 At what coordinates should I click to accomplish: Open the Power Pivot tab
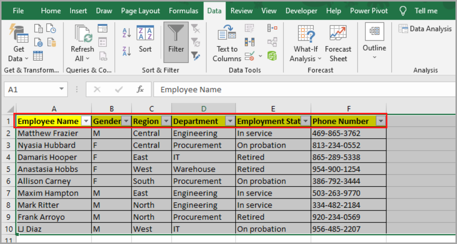[369, 11]
